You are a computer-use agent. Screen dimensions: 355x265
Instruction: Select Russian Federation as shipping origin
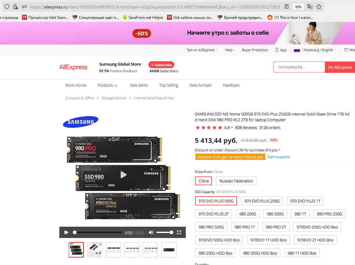(x=236, y=181)
